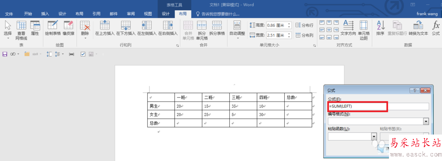Click the 排序 sort button
The width and height of the screenshot is (442, 161).
point(380,28)
